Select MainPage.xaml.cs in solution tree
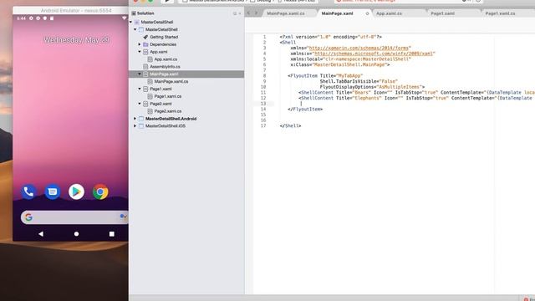The image size is (535, 301). pyautogui.click(x=171, y=82)
